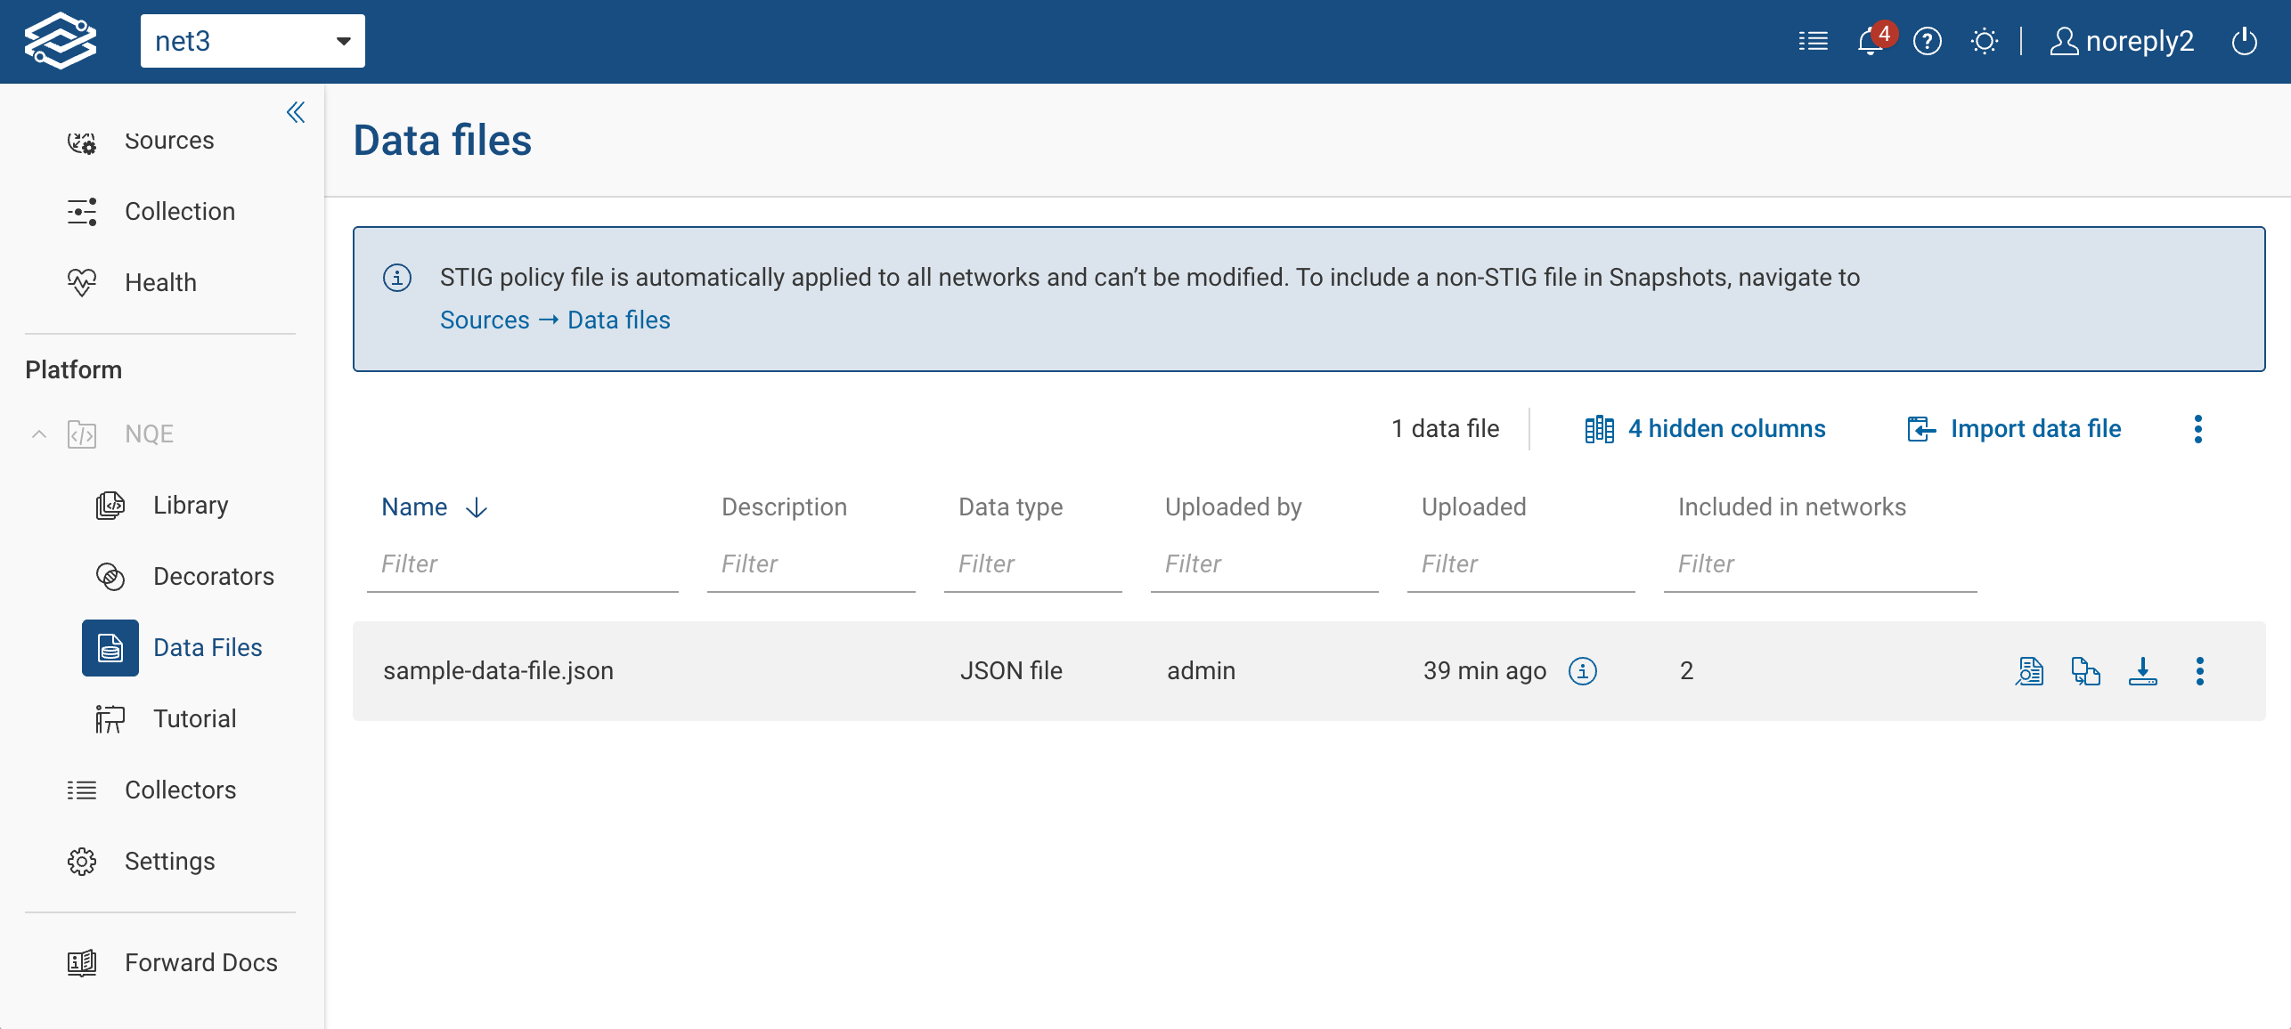Focus the Data type filter field
Screen dimensions: 2291x1029
tap(1033, 564)
